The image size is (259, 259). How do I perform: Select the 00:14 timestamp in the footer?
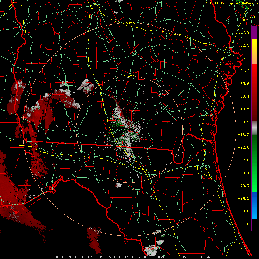coord(204,257)
